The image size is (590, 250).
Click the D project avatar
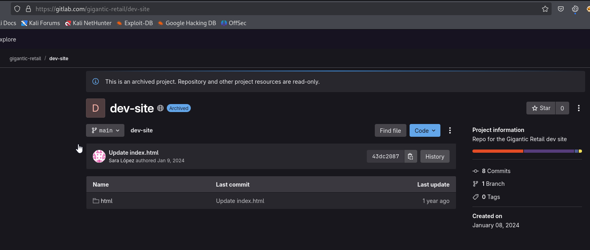point(96,108)
